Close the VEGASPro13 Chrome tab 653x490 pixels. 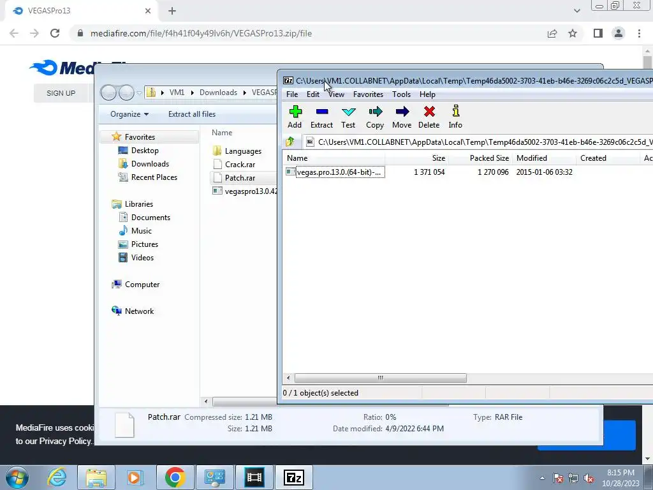(148, 11)
